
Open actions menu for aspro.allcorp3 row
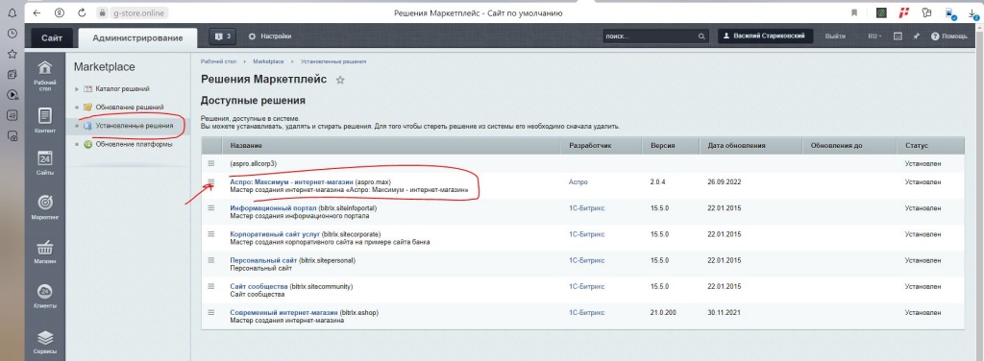pyautogui.click(x=211, y=163)
